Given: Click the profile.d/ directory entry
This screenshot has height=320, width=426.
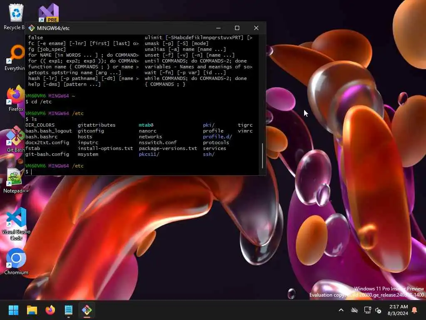Looking at the screenshot, I should coord(217,137).
